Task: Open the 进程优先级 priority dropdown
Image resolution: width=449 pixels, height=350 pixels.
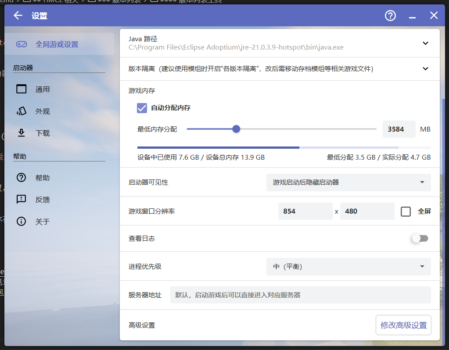Action: pyautogui.click(x=348, y=266)
